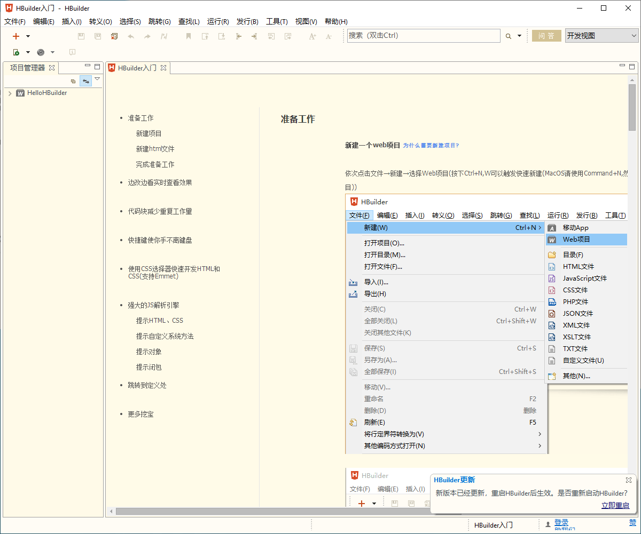Screen dimensions: 641x534
Task: Click the run-in-browser play icon
Action: tap(16, 52)
